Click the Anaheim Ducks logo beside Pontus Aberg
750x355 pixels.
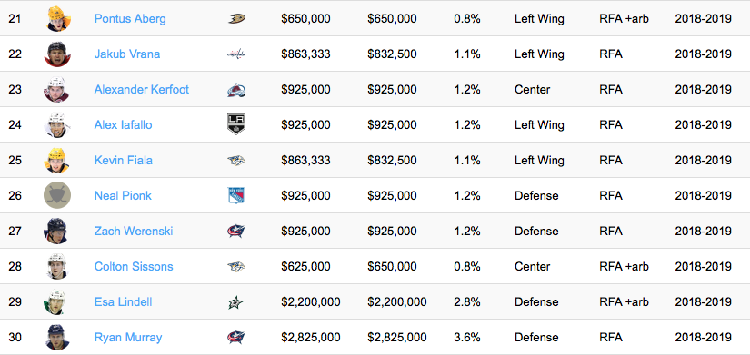click(236, 19)
